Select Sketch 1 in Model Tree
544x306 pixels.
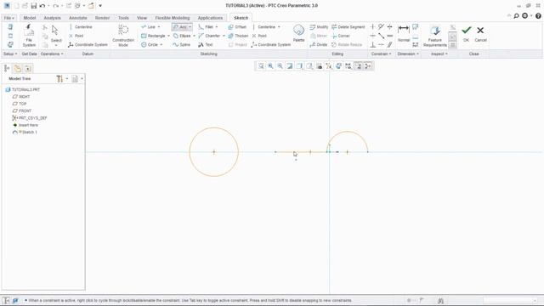25,133
